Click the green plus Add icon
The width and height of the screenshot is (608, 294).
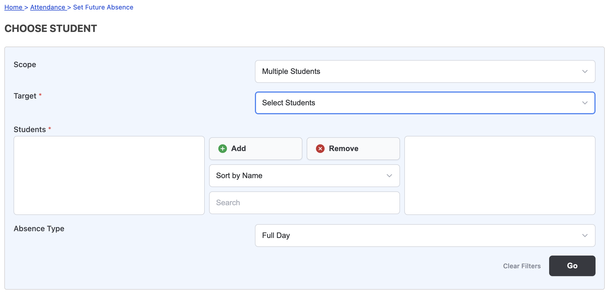(222, 149)
